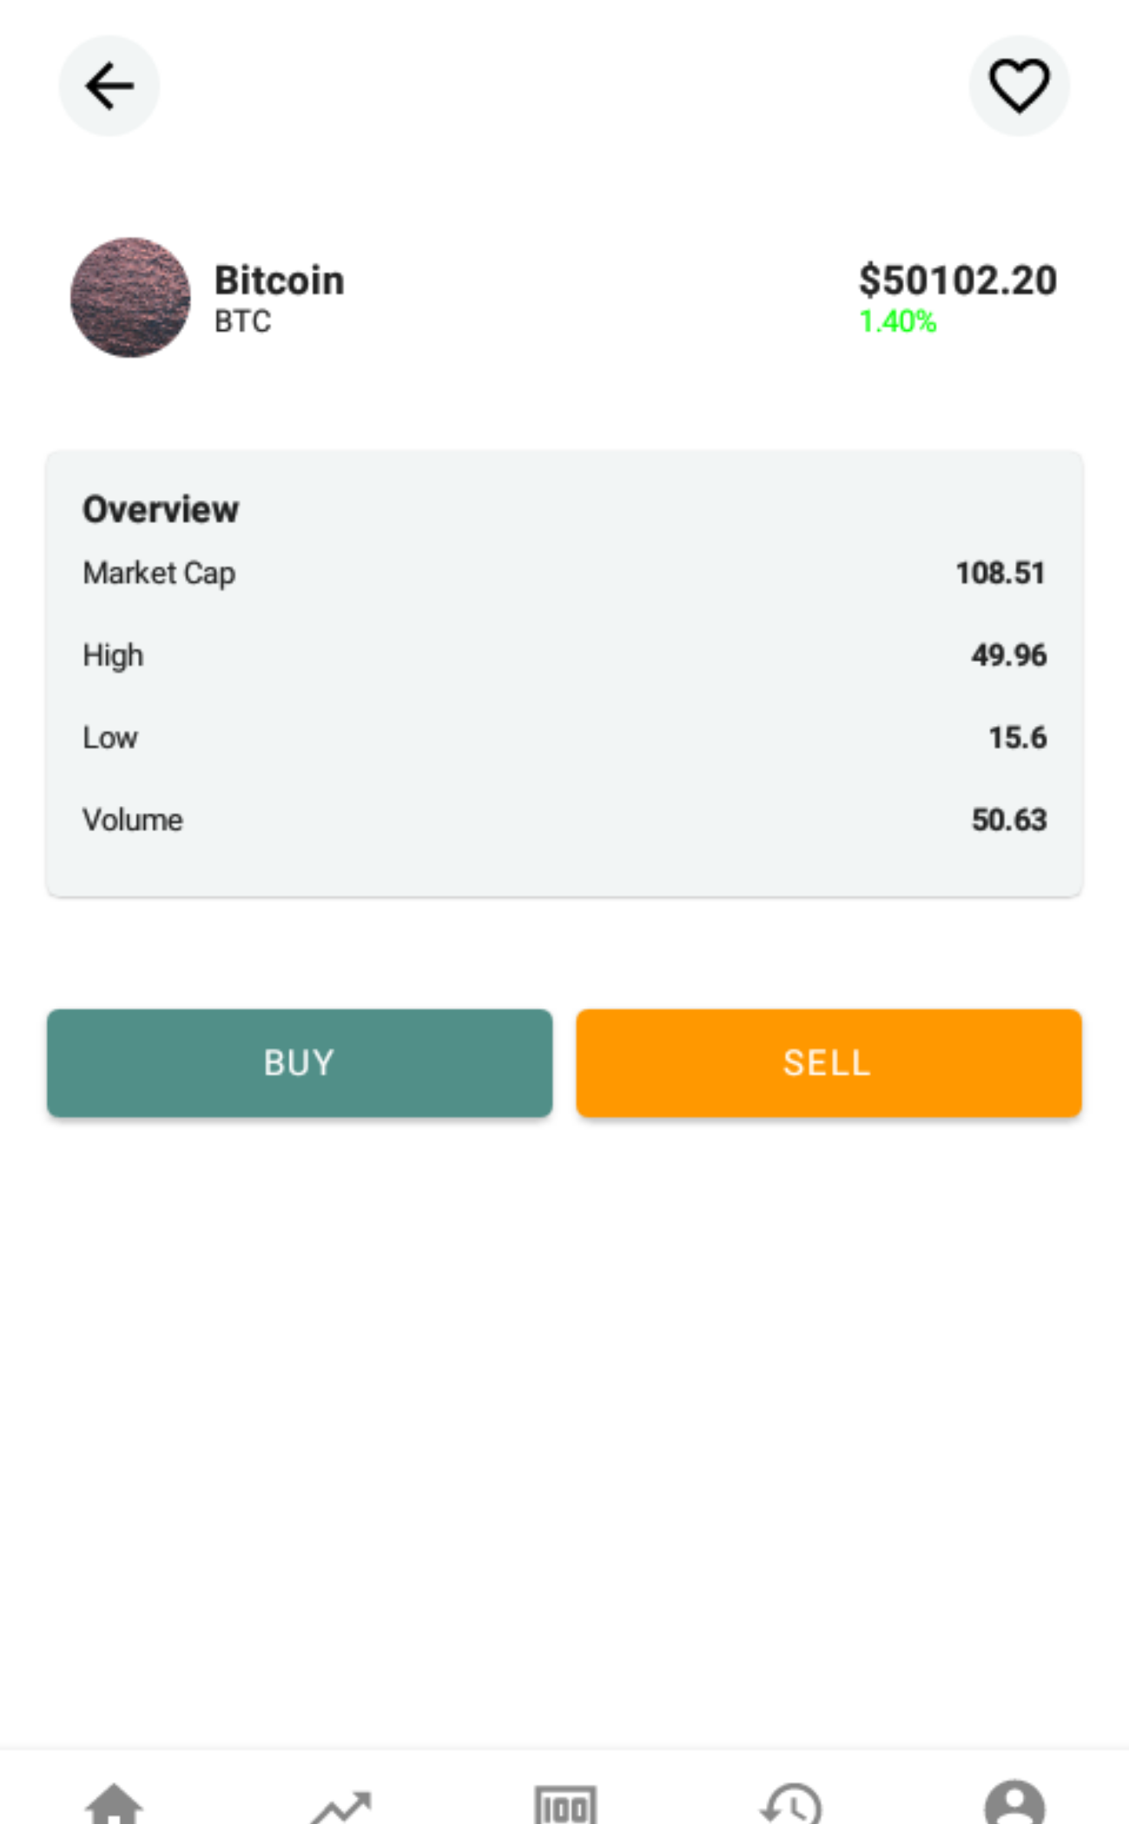Screen dimensions: 1129x1824
Task: Favorite Bitcoin with the heart icon
Action: click(1019, 86)
